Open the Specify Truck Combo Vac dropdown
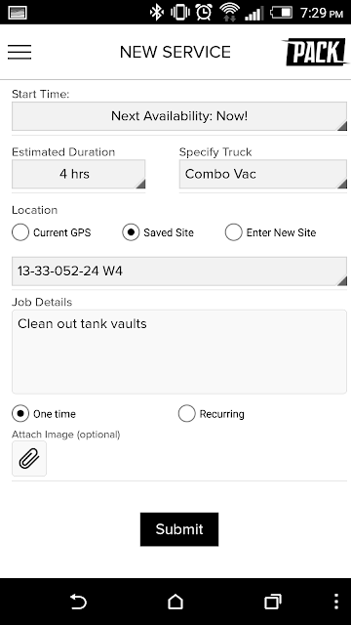 (263, 174)
